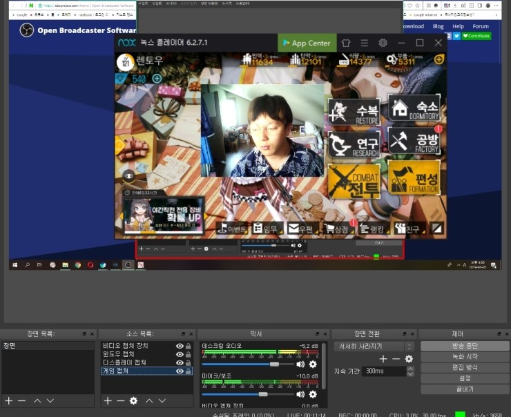Undock the 믹서 panel with float icon
The height and width of the screenshot is (417, 511).
tap(318, 334)
